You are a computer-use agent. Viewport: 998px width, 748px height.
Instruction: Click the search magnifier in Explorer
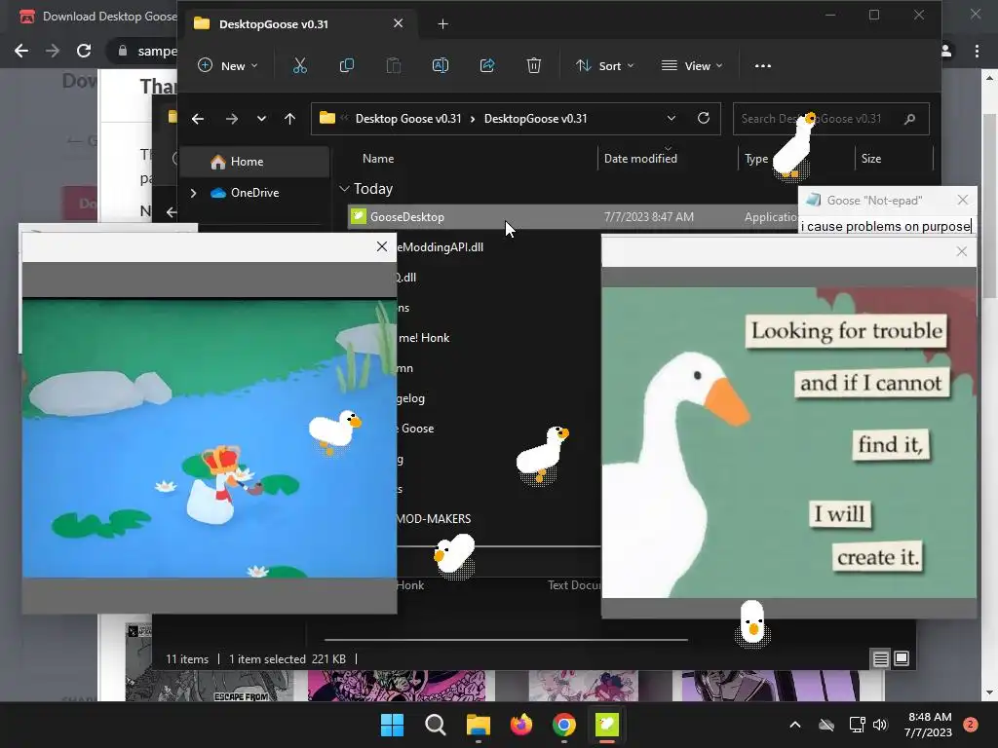pos(909,119)
